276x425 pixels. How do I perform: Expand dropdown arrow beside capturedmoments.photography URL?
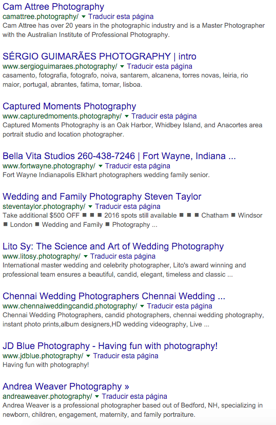tap(127, 117)
